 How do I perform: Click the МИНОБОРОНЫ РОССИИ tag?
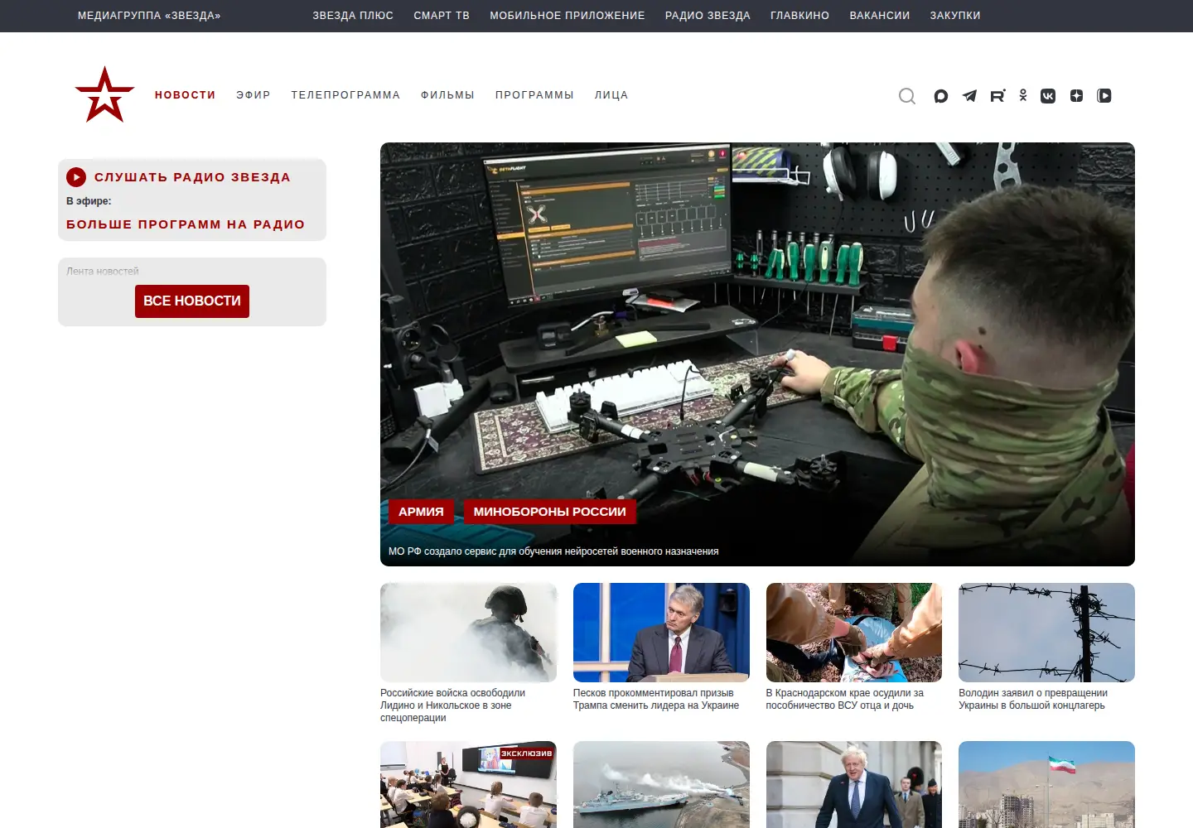tap(550, 512)
